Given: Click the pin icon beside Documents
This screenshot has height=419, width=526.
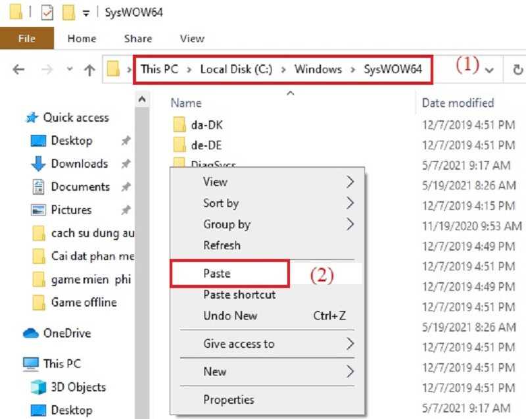Looking at the screenshot, I should (x=126, y=187).
